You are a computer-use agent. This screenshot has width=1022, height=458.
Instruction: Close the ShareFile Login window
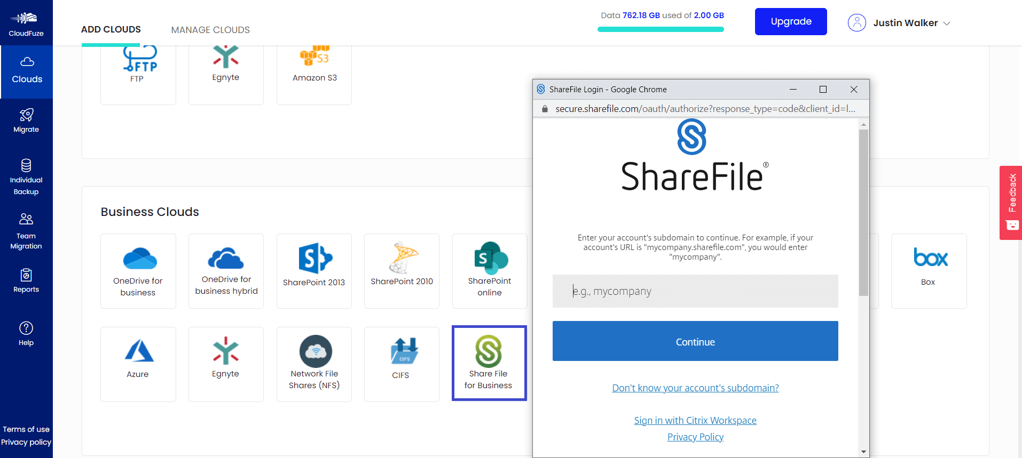[x=854, y=89]
